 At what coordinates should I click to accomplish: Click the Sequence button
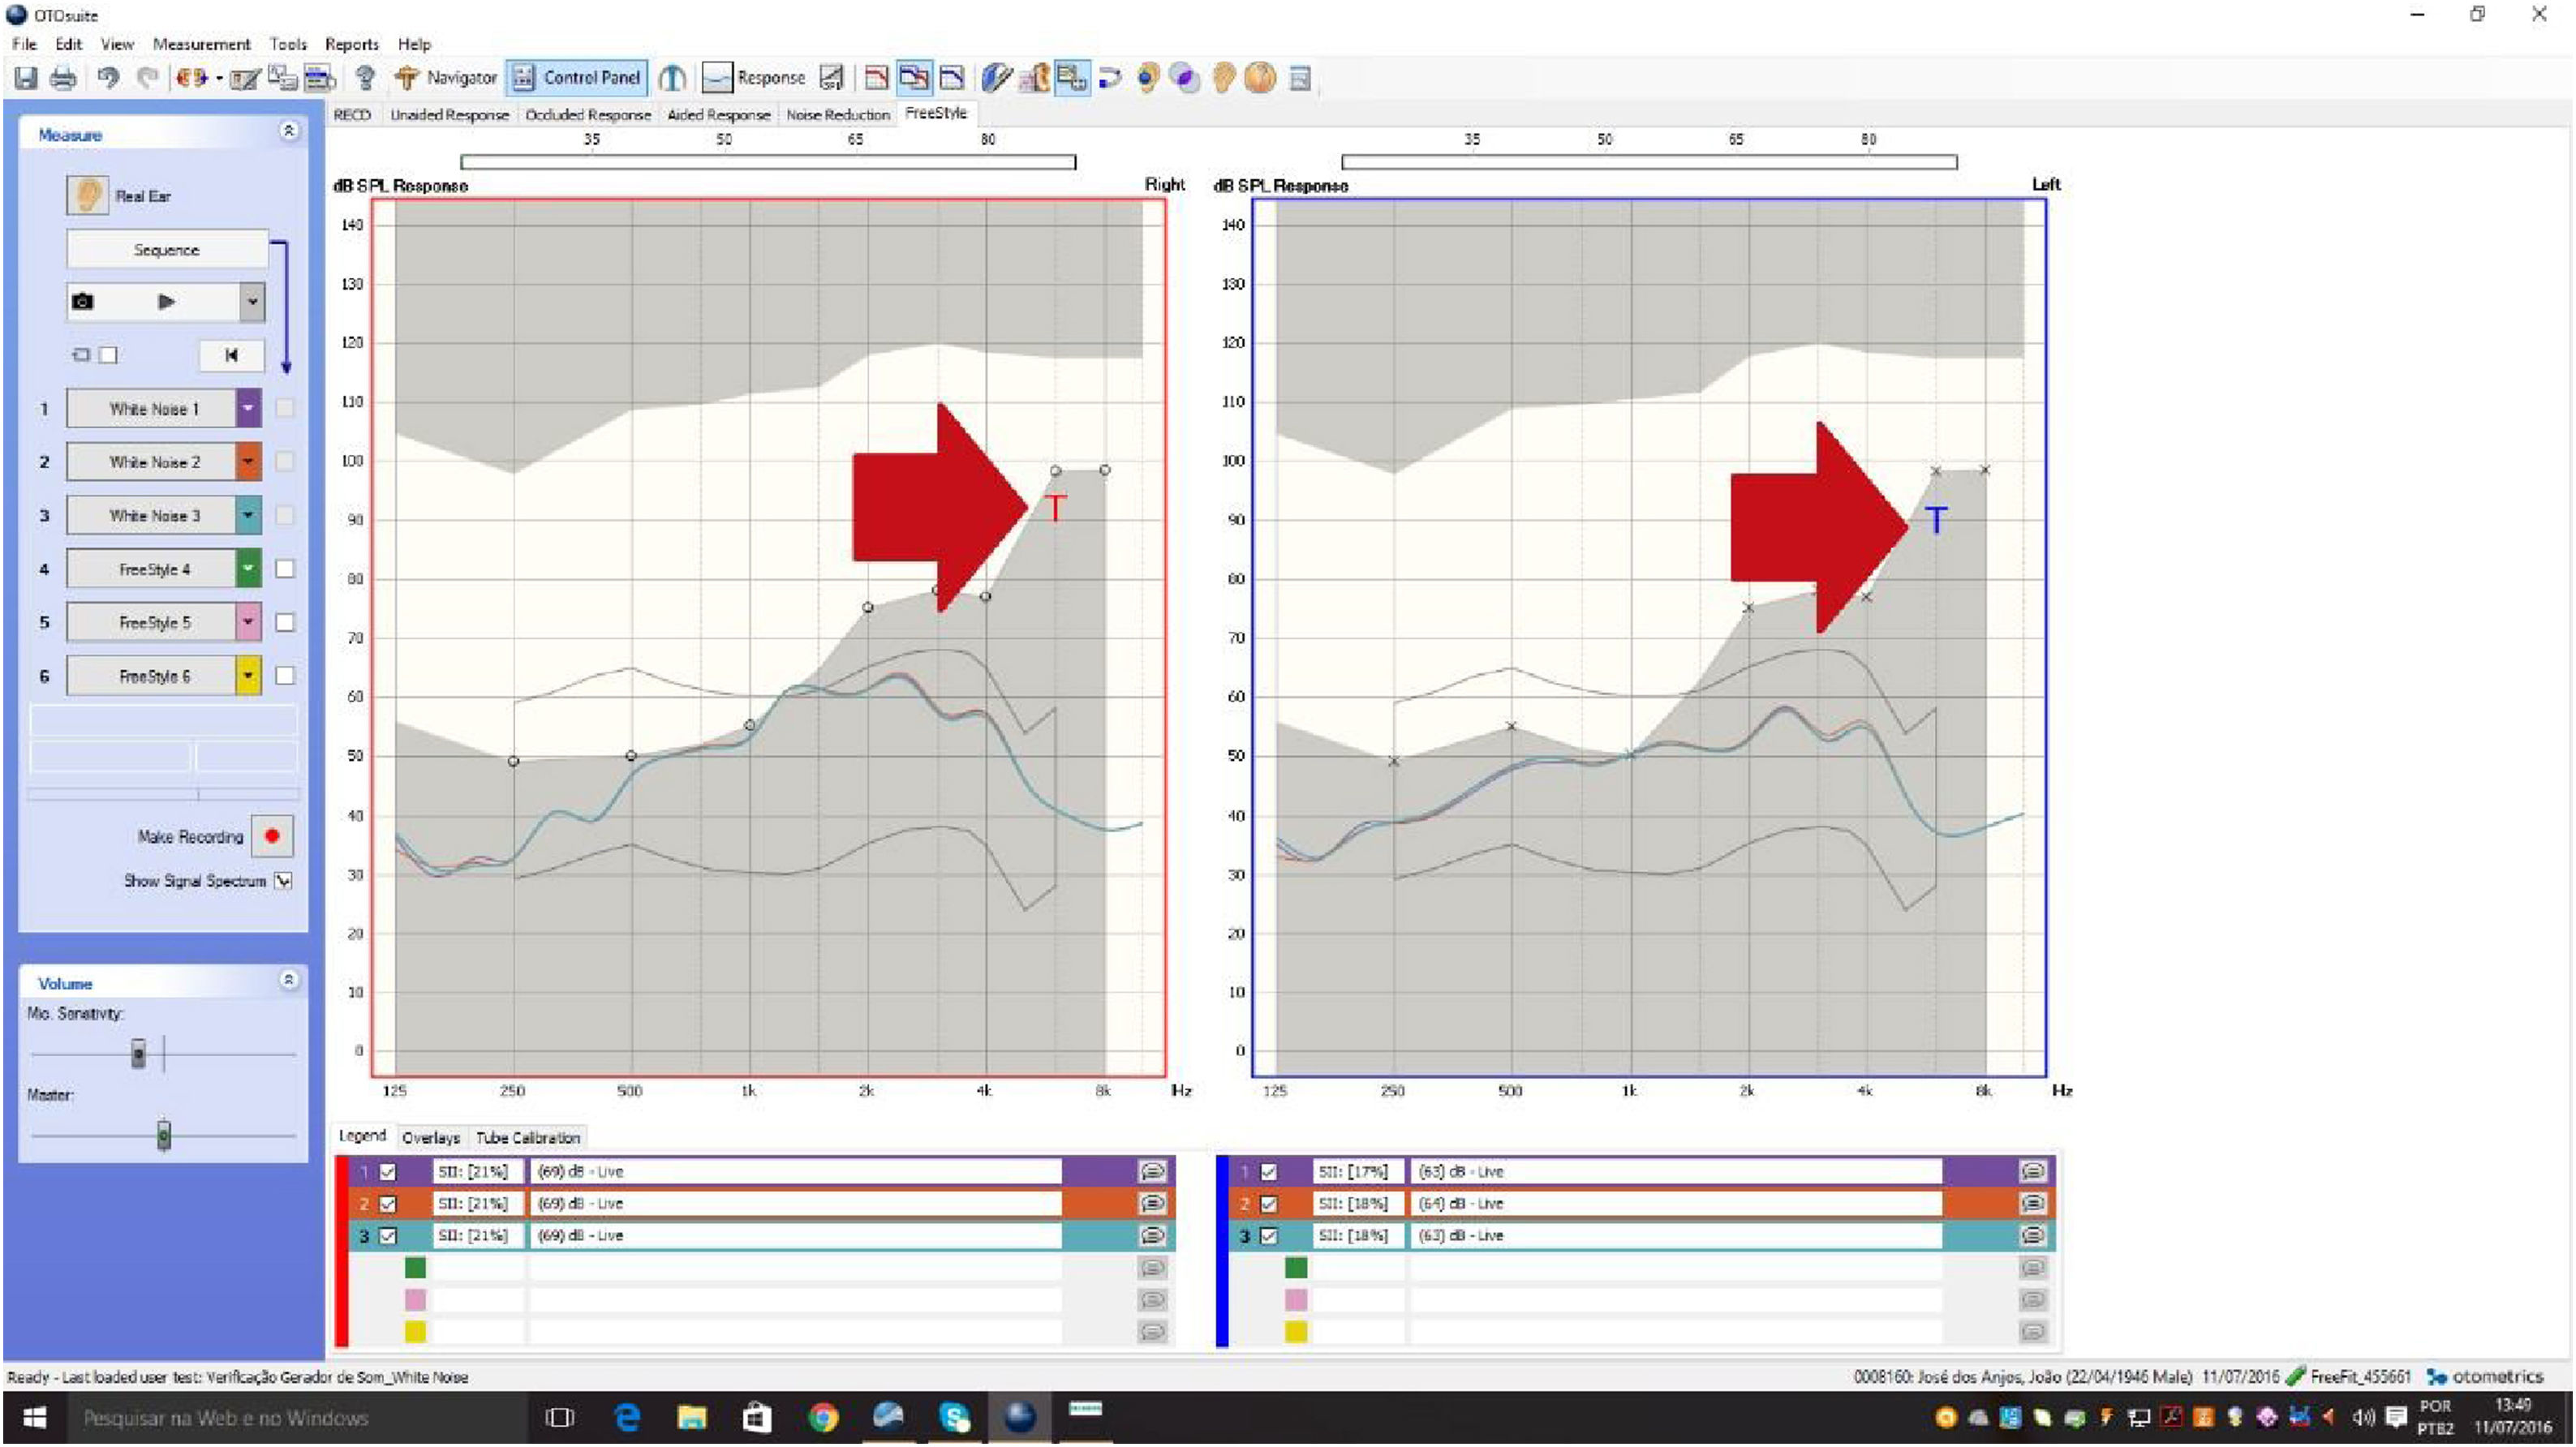167,250
